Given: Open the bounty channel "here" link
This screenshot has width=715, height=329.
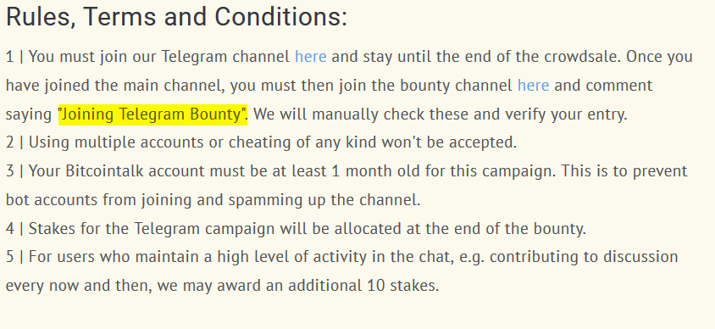Looking at the screenshot, I should click(x=533, y=86).
